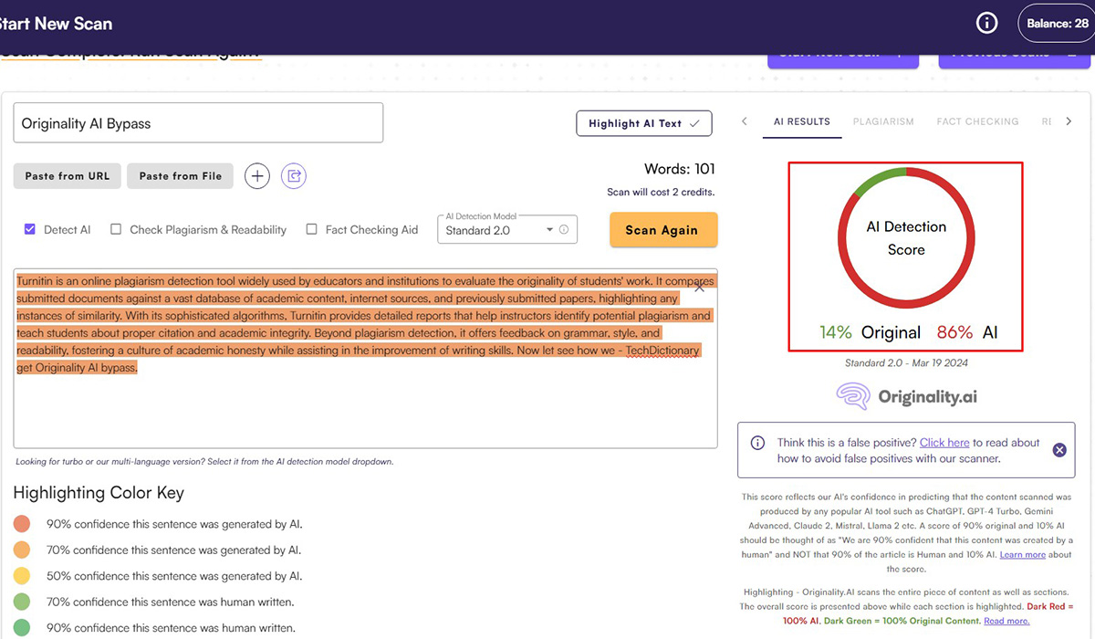Image resolution: width=1095 pixels, height=639 pixels.
Task: Click the share icon beside the plus
Action: click(294, 176)
